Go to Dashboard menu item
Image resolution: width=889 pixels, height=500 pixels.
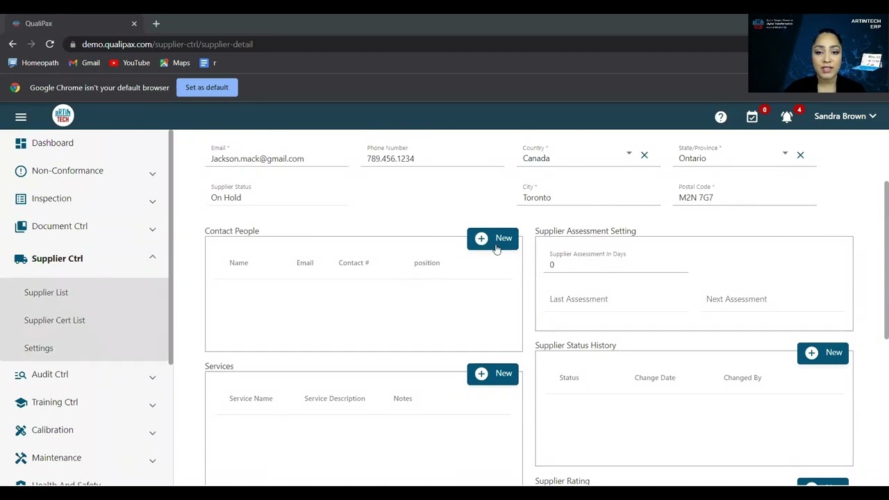[x=52, y=143]
